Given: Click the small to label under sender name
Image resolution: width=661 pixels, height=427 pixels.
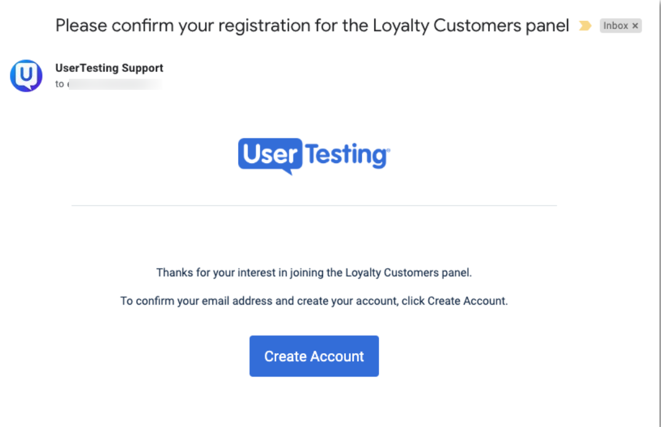Looking at the screenshot, I should coord(60,84).
